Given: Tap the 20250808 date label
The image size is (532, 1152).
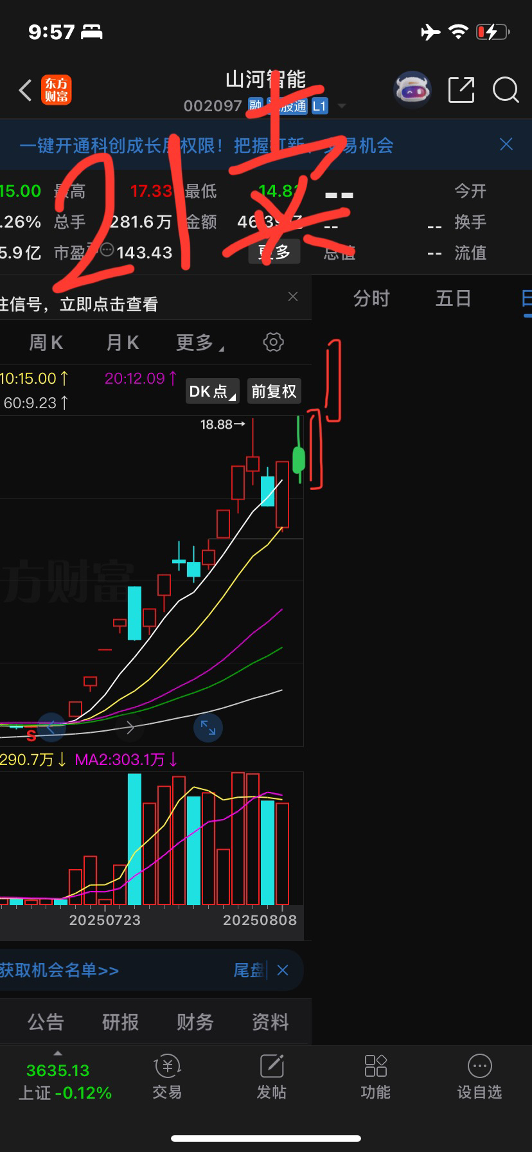Looking at the screenshot, I should (x=260, y=920).
